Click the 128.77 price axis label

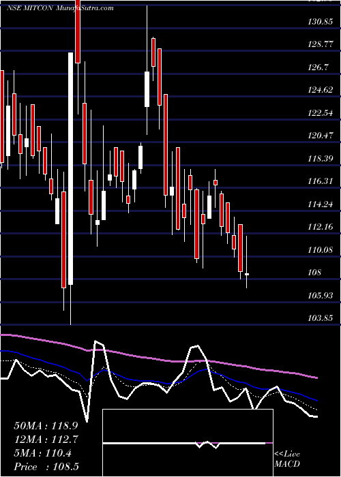(x=320, y=45)
